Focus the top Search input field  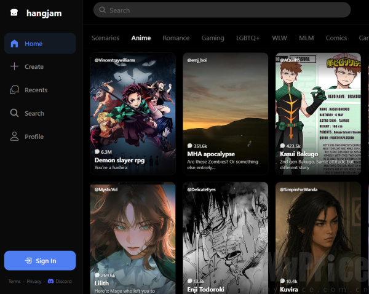(x=222, y=10)
